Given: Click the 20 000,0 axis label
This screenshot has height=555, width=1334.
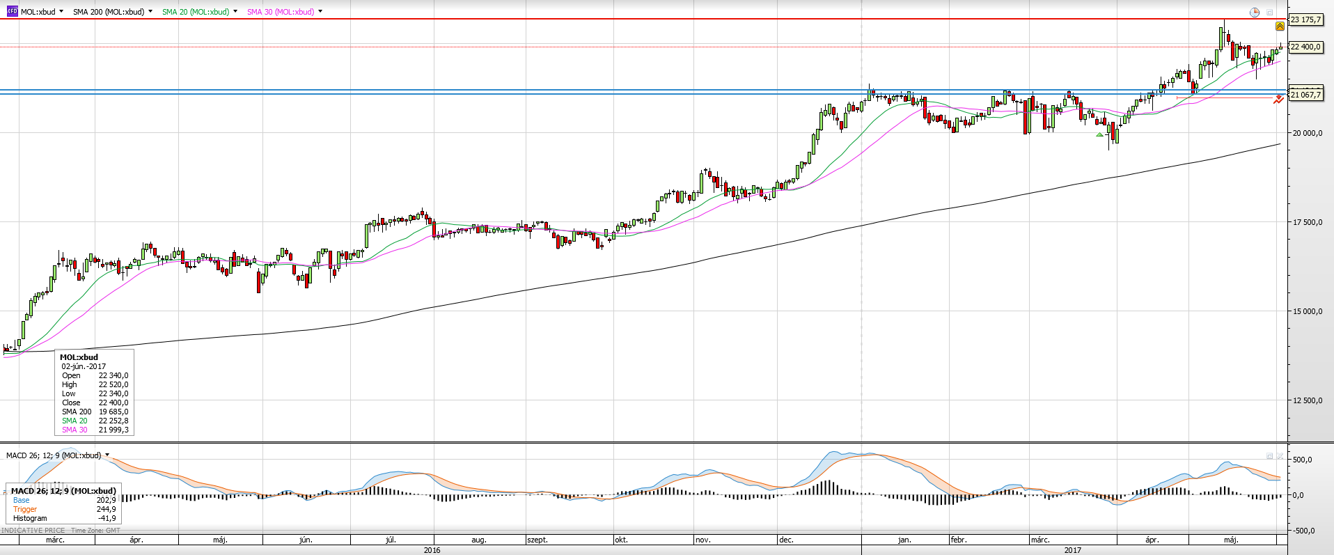Looking at the screenshot, I should pyautogui.click(x=1308, y=133).
